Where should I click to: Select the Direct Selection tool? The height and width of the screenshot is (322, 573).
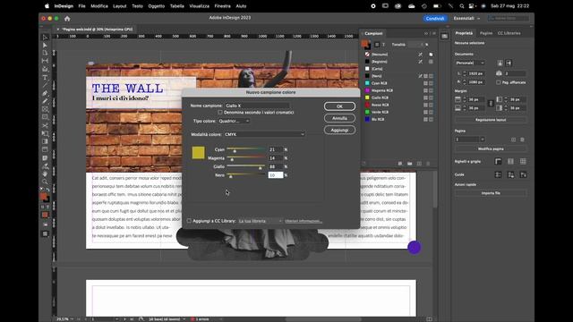click(x=45, y=46)
